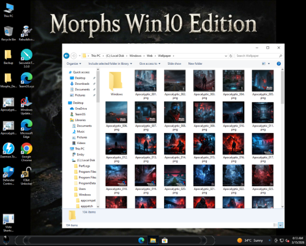Click Slide show in the command bar

[x=174, y=63]
